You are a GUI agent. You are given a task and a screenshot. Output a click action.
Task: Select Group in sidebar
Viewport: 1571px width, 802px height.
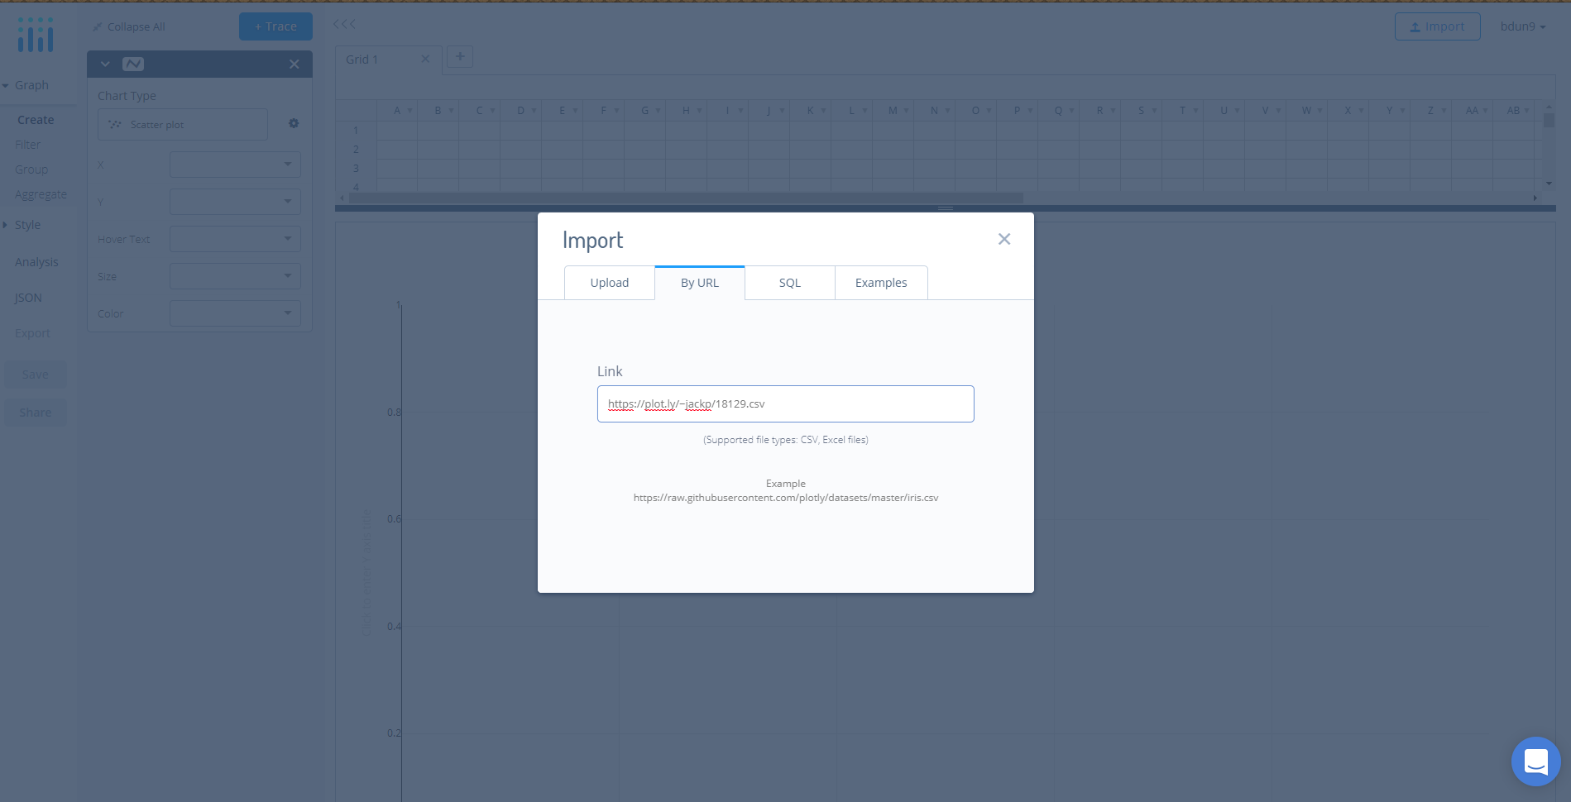31,169
